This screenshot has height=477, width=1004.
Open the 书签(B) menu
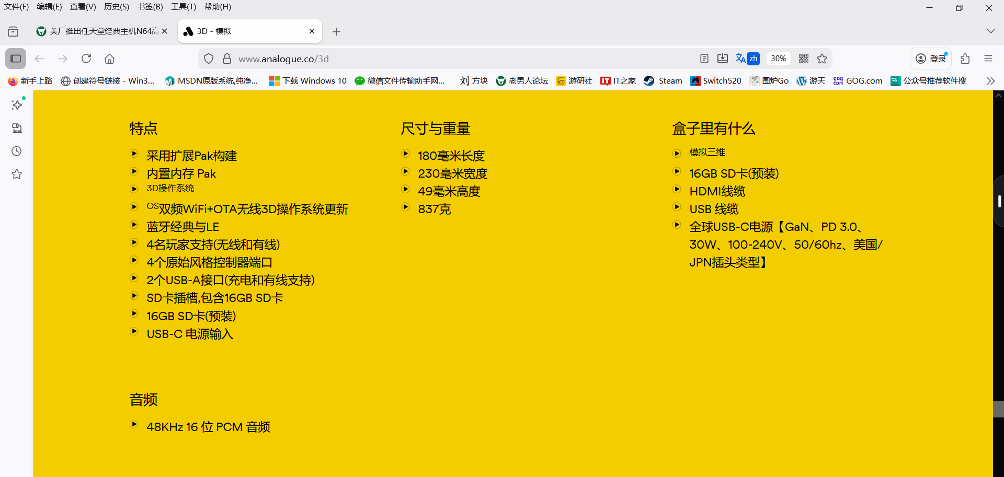click(150, 7)
